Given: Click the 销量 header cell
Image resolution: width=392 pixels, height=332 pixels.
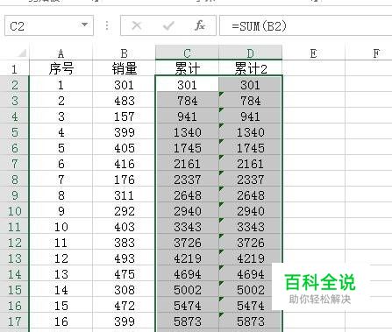Looking at the screenshot, I should tap(124, 69).
